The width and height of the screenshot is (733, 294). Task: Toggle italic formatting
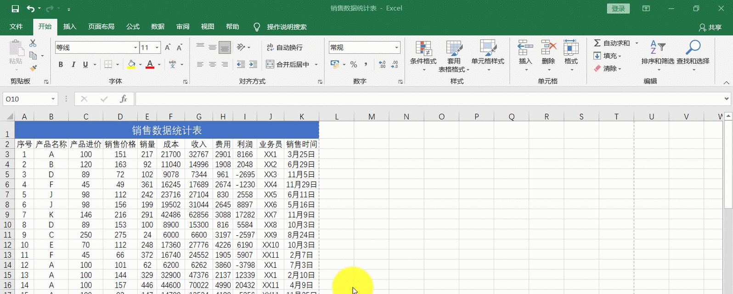tap(73, 65)
